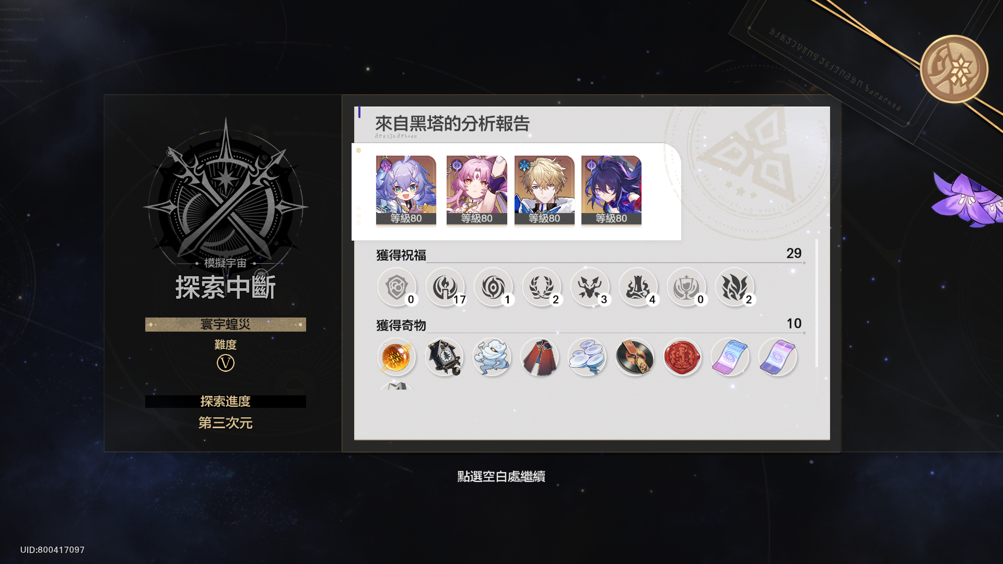This screenshot has width=1003, height=564.
Task: Select the red wax seal curio
Action: (682, 357)
